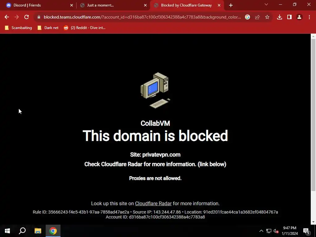The image size is (316, 237).
Task: Switch to the Just a moment... tab
Action: [x=113, y=5]
